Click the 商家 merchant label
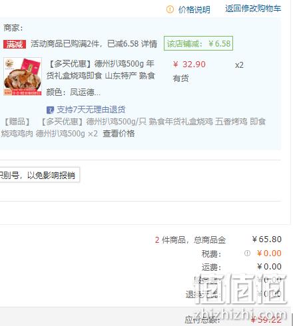 point(13,28)
